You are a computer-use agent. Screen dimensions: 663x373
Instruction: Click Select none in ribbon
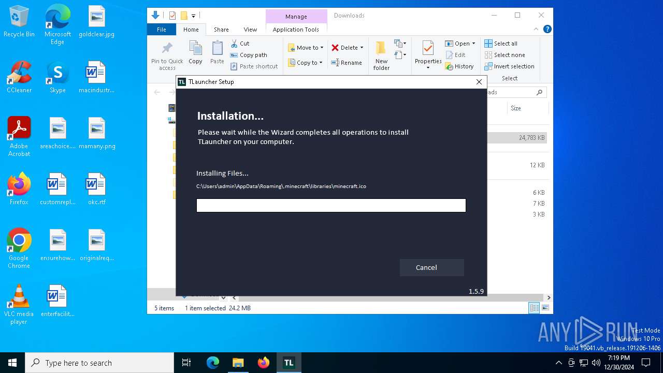click(x=505, y=55)
